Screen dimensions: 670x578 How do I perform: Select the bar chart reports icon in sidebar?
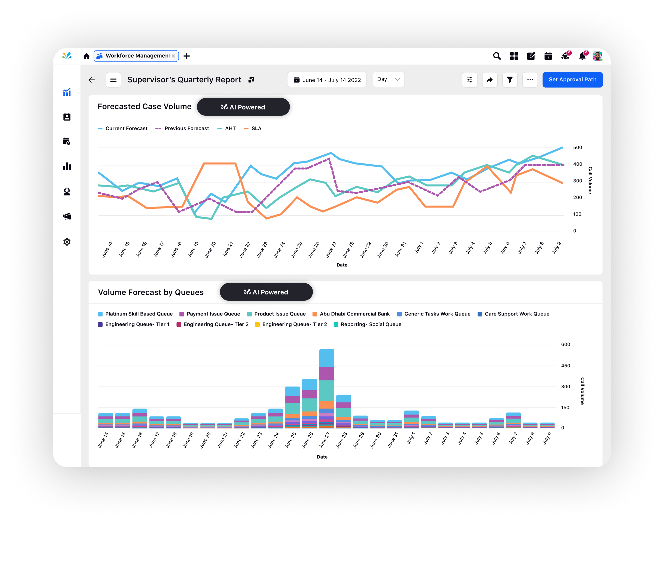click(67, 166)
